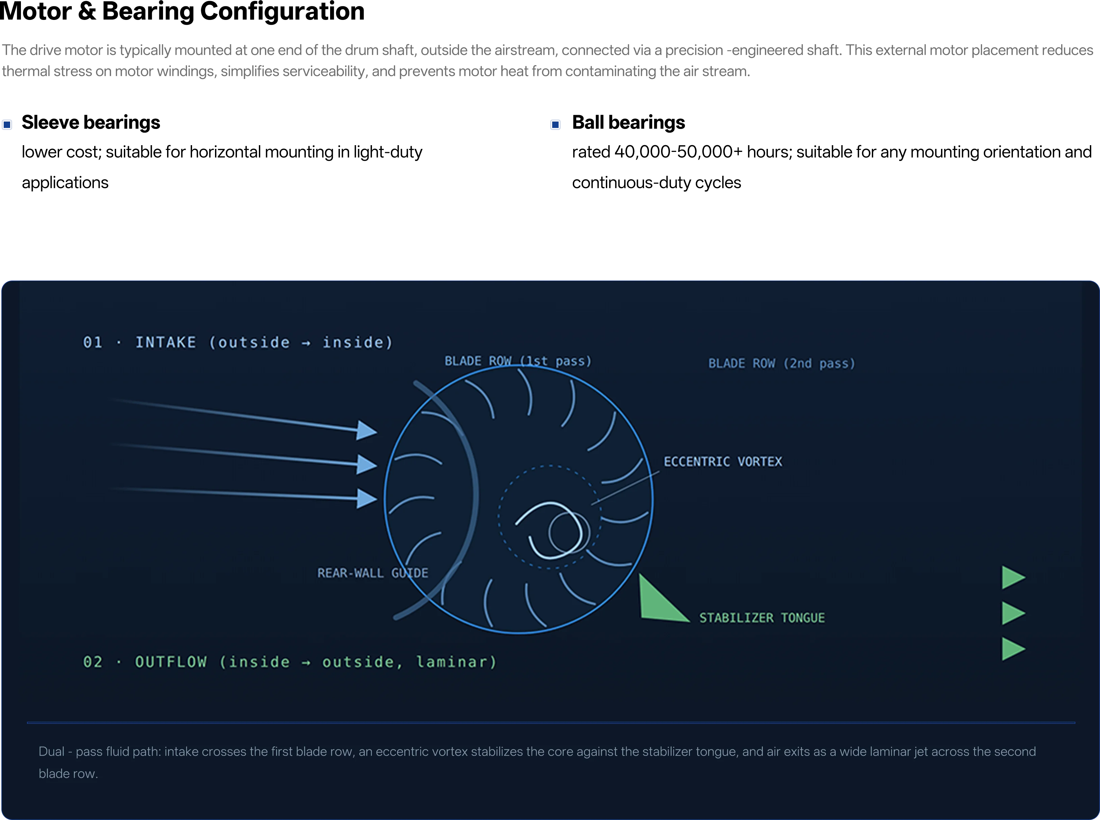Click the "BLADE ROW (2nd pass)" label
Image resolution: width=1100 pixels, height=820 pixels.
[x=782, y=363]
